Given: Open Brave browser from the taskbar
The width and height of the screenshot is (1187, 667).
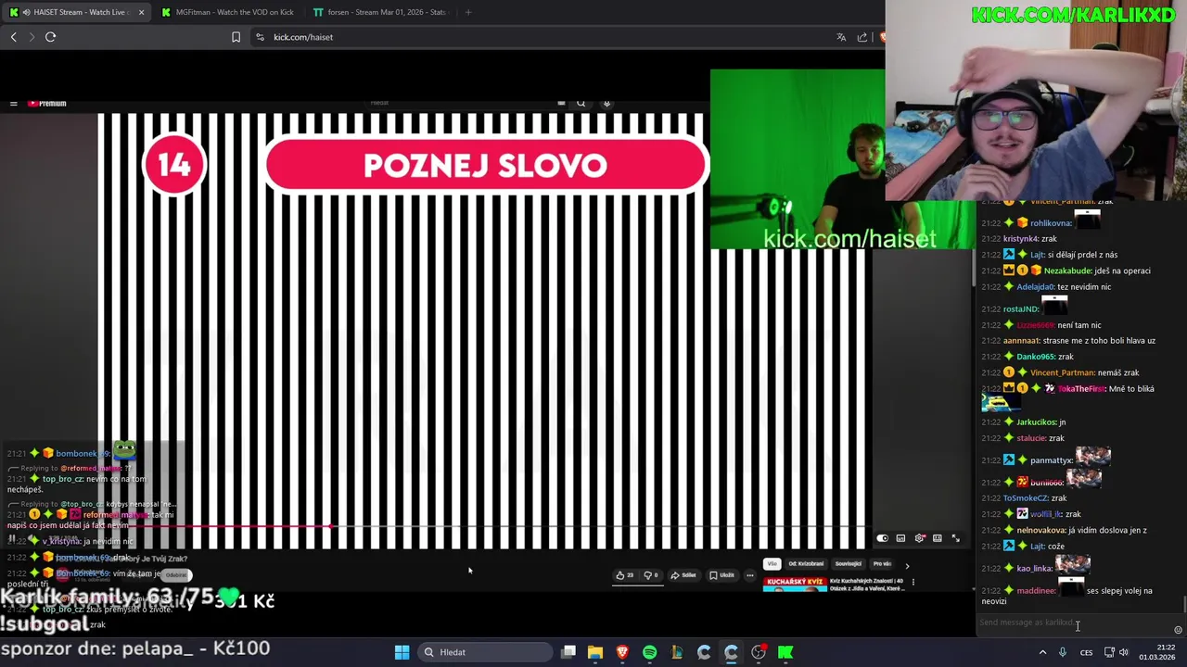Looking at the screenshot, I should (x=622, y=652).
